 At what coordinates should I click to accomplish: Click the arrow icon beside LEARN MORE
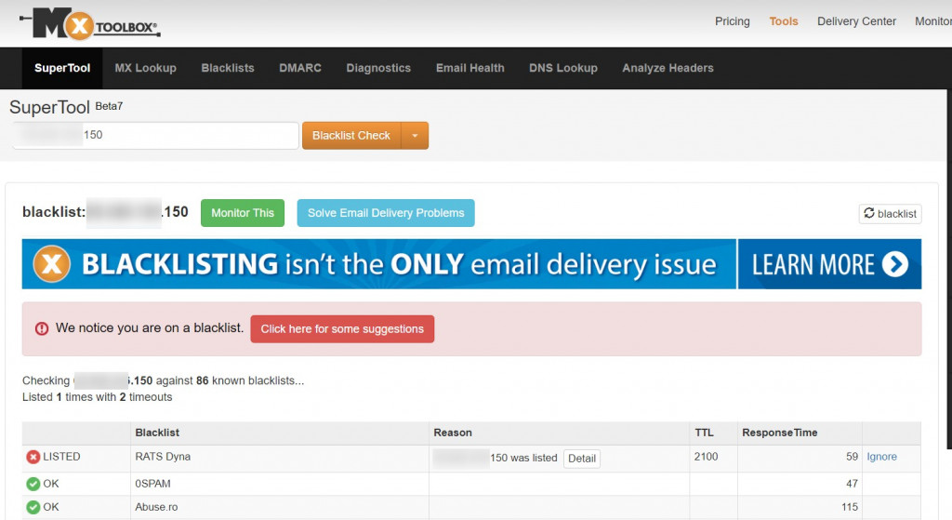pos(895,264)
